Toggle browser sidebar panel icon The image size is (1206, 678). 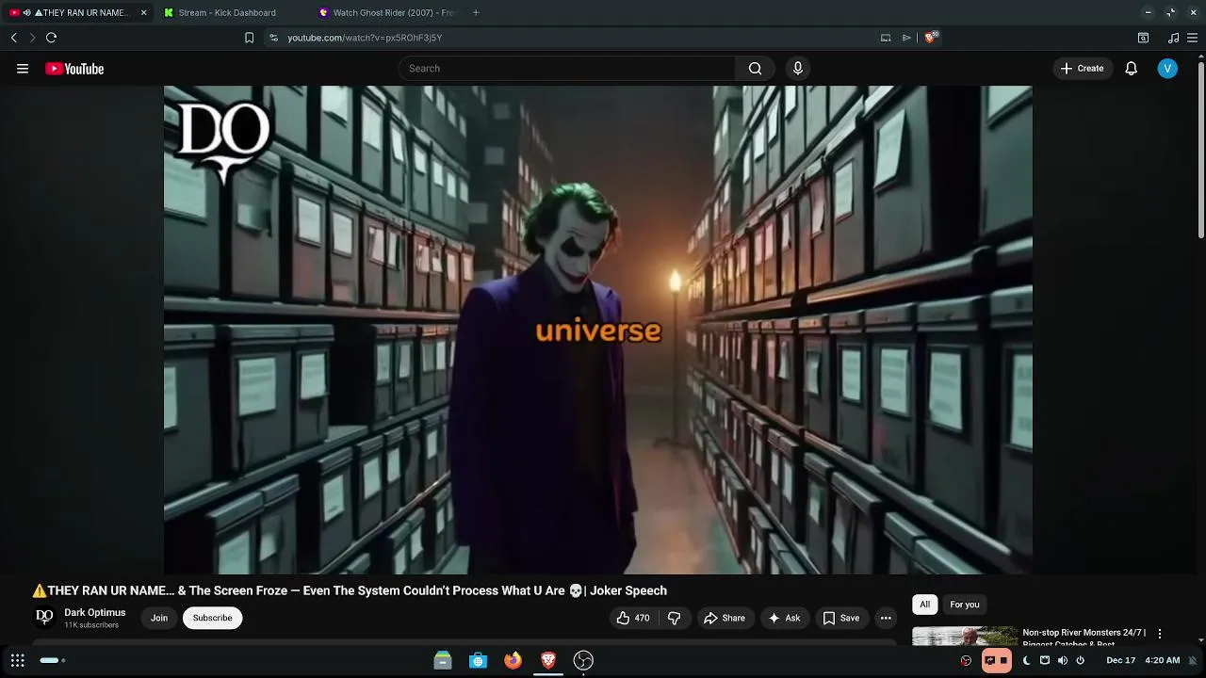click(1143, 38)
